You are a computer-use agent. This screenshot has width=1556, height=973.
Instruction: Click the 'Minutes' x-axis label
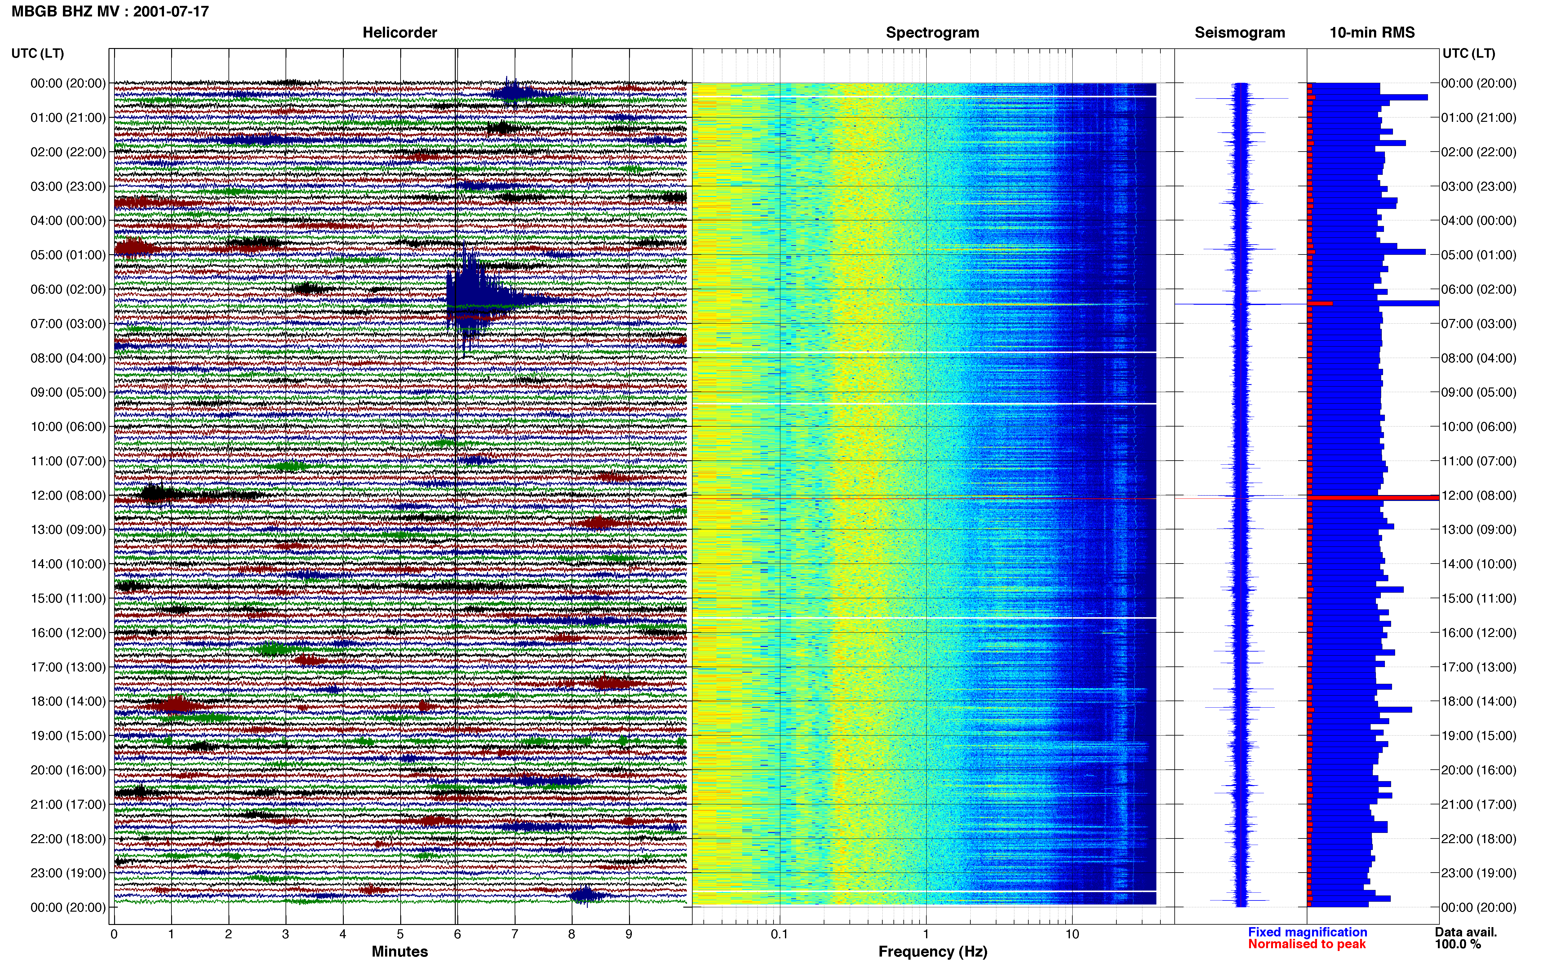pos(400,951)
